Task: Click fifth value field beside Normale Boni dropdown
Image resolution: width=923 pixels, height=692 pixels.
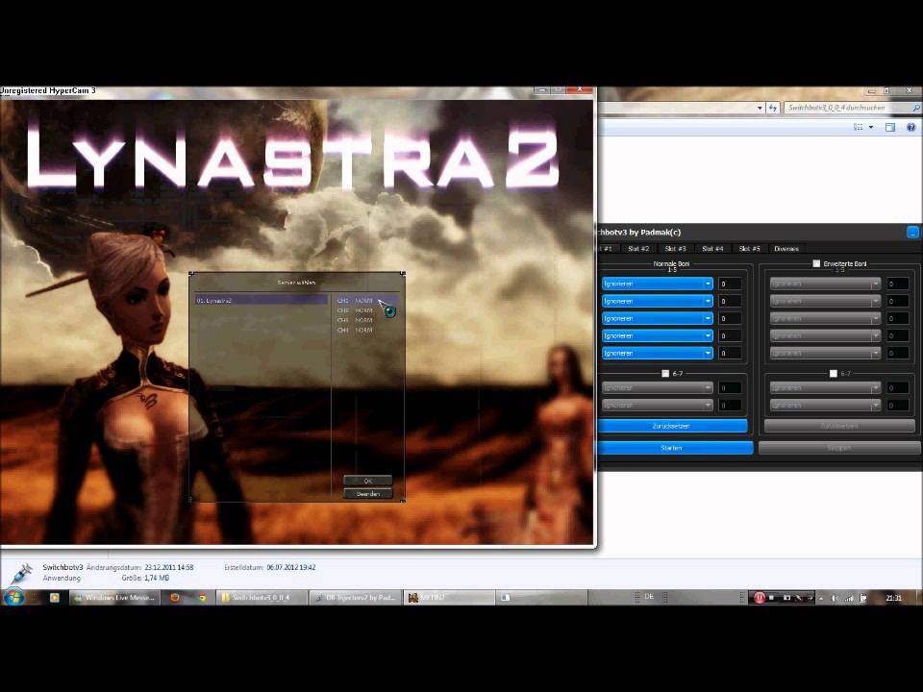Action: click(730, 353)
